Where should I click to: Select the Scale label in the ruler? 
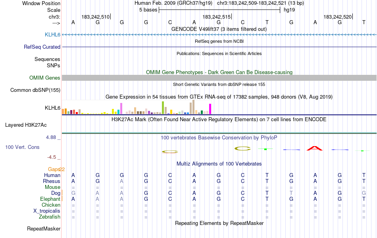click(54, 10)
